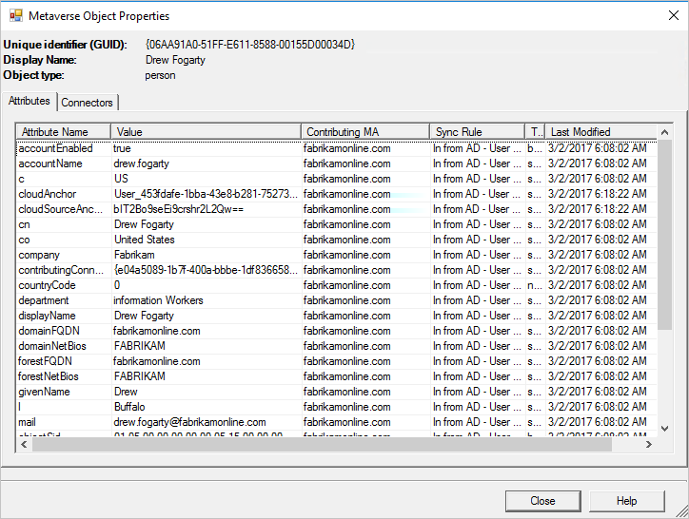Click the GUID value in the header

(250, 45)
